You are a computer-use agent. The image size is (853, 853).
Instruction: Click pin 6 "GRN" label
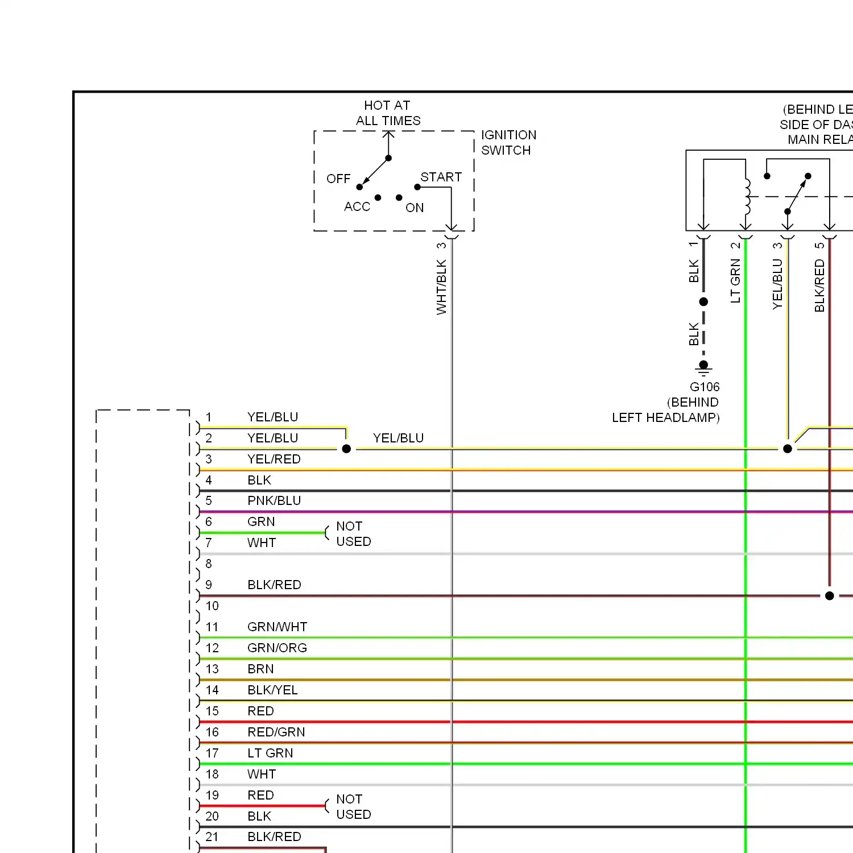261,522
